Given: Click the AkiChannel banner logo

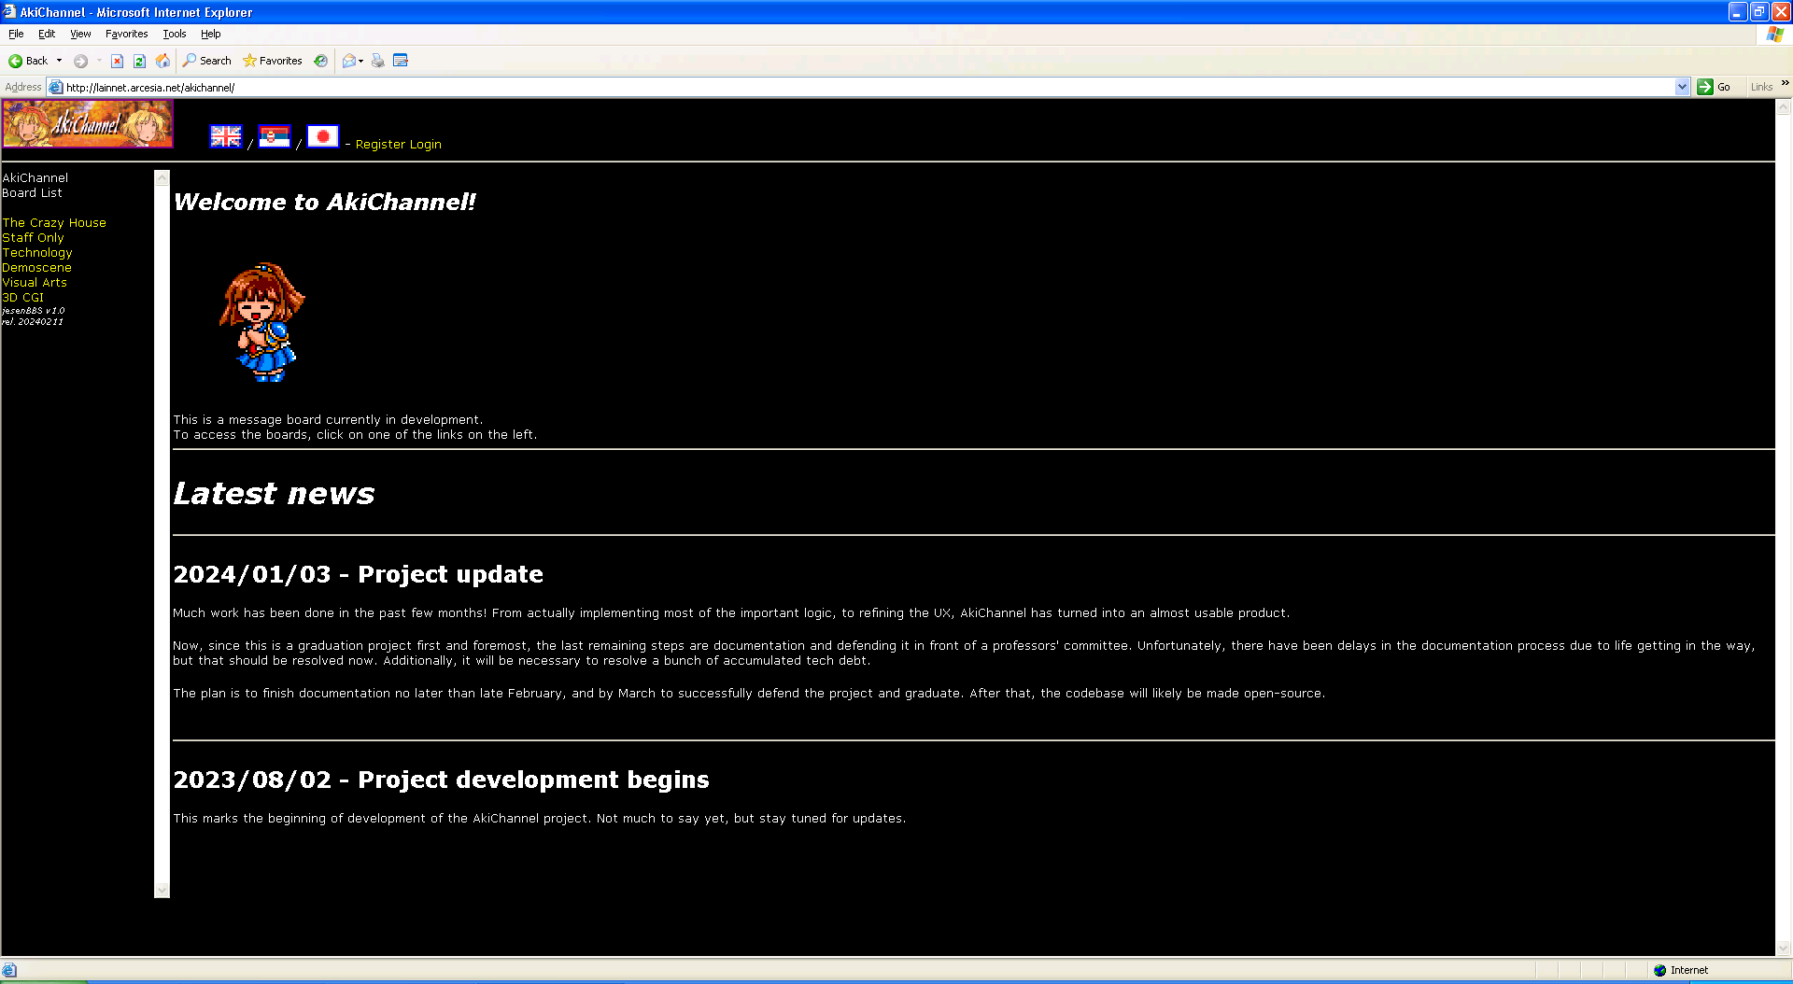Looking at the screenshot, I should coord(88,123).
